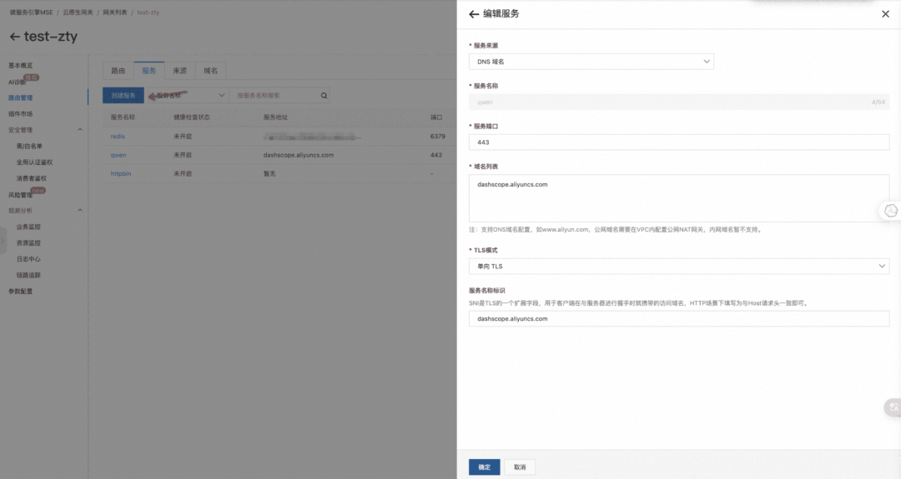Switch to the 路由 tab
This screenshot has width=901, height=479.
click(118, 72)
